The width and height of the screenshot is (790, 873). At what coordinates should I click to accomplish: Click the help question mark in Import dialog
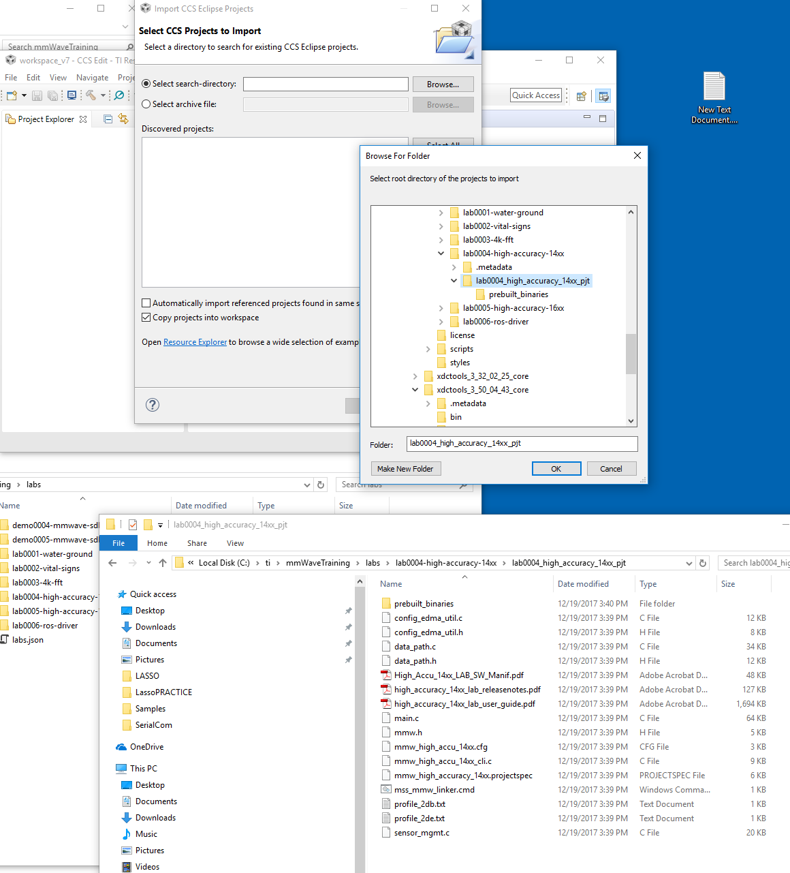click(x=153, y=405)
